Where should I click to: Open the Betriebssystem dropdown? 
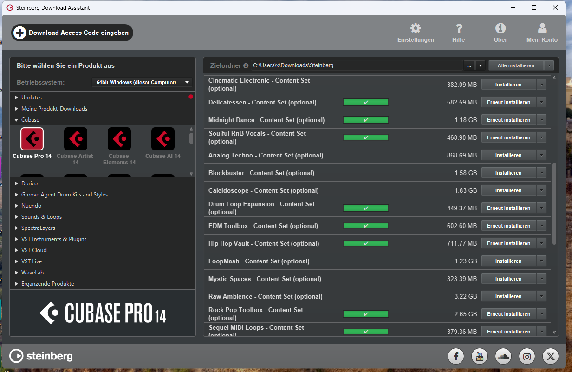(142, 82)
